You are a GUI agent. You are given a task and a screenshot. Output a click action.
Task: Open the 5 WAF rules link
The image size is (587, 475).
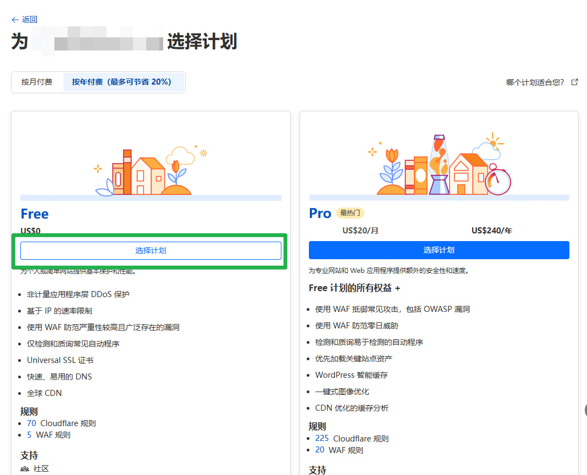pyautogui.click(x=29, y=435)
